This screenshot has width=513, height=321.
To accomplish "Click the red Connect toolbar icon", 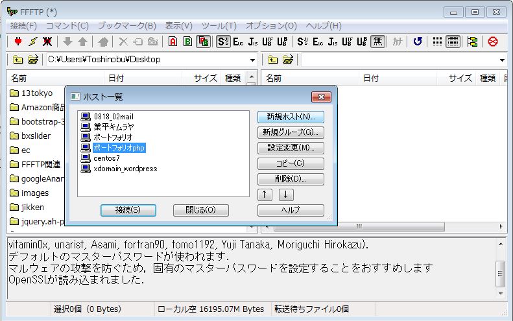I will (18, 42).
